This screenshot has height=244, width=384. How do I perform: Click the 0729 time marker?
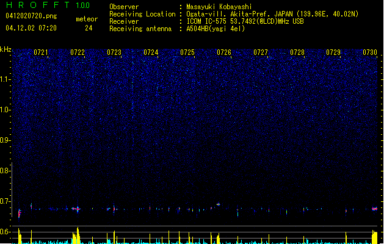coord(333,52)
